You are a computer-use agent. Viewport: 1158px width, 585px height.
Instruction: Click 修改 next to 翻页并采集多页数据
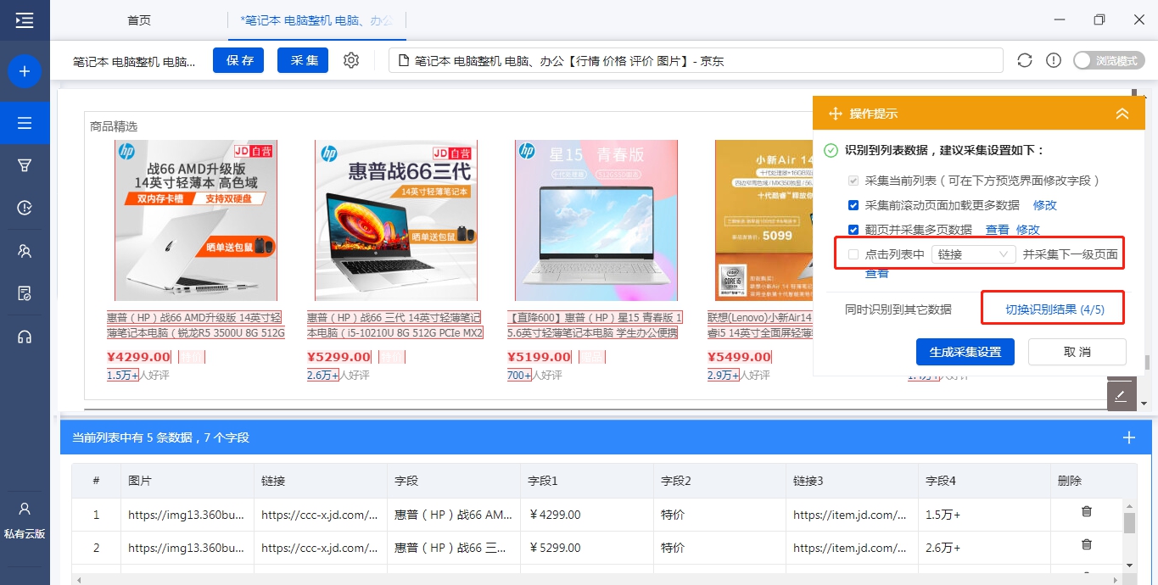click(1028, 230)
